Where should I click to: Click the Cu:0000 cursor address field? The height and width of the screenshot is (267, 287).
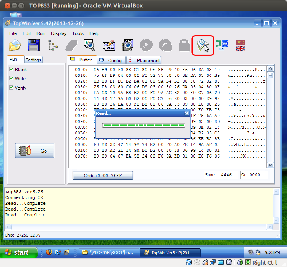[x=254, y=175]
